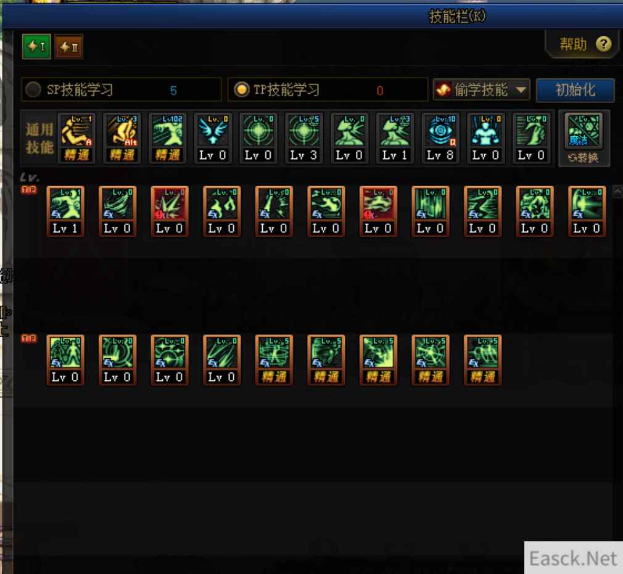Viewport: 623px width, 574px height.
Task: Click the scroll up arrow of skill list
Action: coord(617,192)
